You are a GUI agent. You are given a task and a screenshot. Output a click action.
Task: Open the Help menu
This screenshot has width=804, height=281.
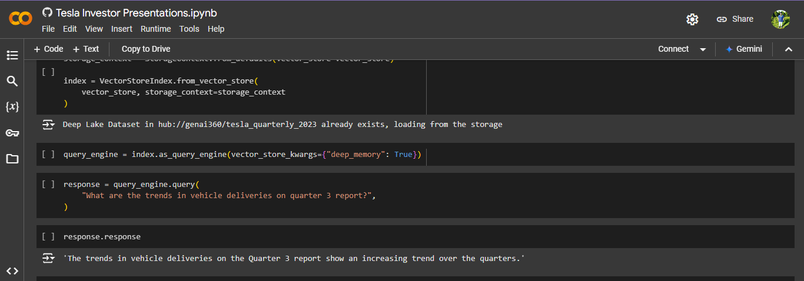216,29
